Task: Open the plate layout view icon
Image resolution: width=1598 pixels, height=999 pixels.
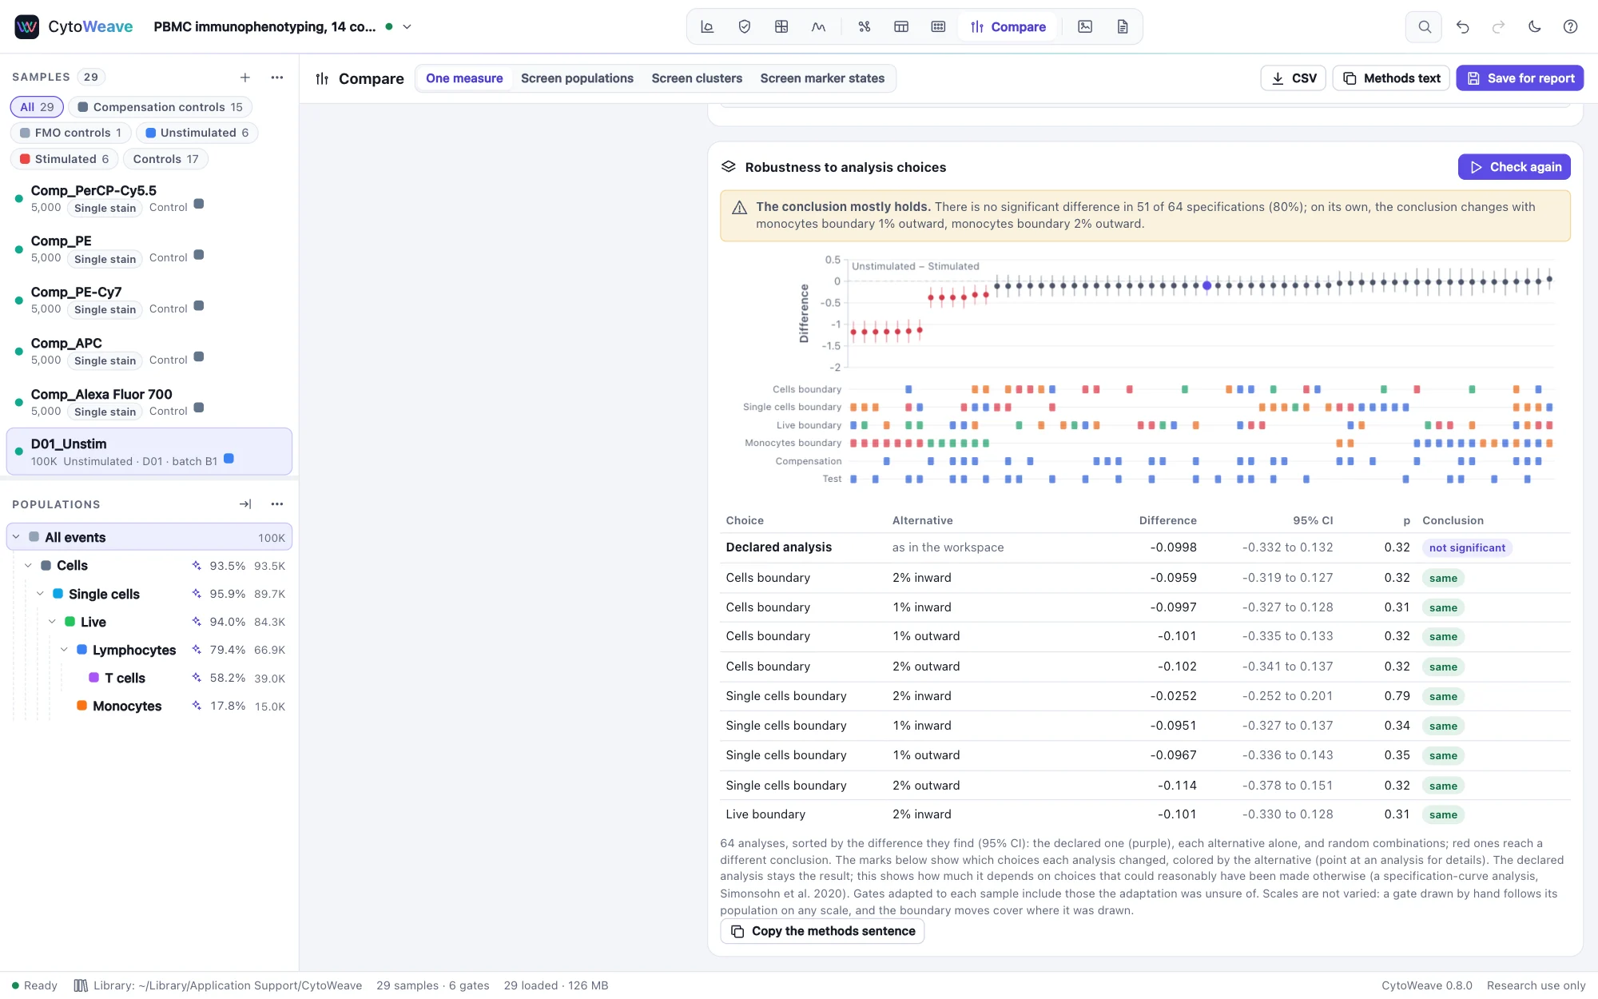Action: pyautogui.click(x=939, y=26)
